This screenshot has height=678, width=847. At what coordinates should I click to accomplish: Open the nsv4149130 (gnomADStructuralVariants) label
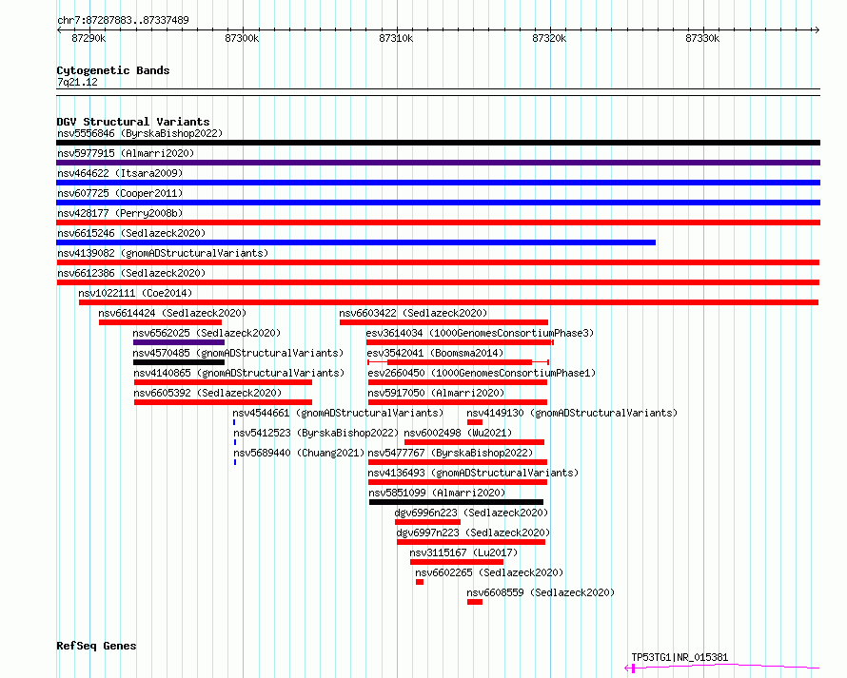coord(572,413)
